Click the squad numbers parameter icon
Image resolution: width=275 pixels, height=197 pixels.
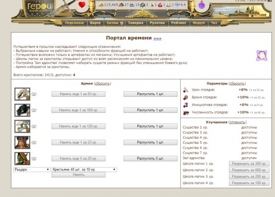click(x=186, y=113)
